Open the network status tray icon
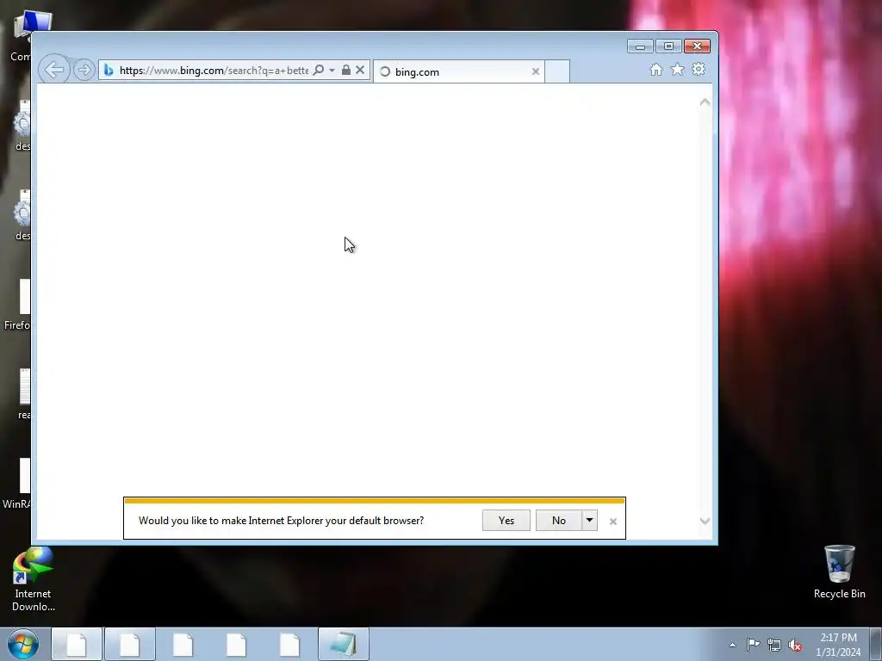 point(774,645)
